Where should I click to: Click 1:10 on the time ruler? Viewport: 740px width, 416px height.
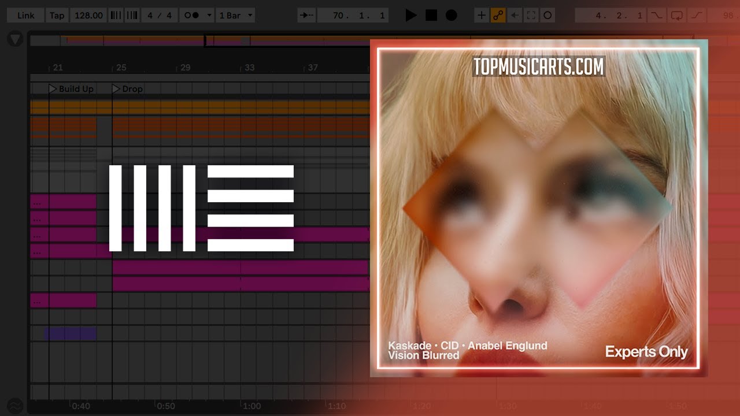[337, 406]
